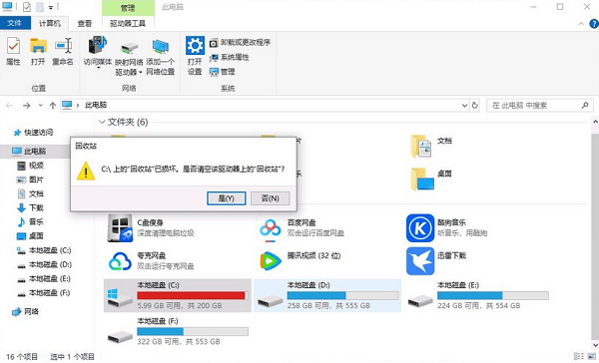Image resolution: width=599 pixels, height=363 pixels.
Task: Collapse the ribbon with the chevron
Action: coord(581,24)
